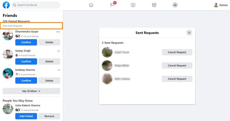Open third sent request profile picture
Image resolution: width=230 pixels, height=121 pixels.
click(107, 79)
